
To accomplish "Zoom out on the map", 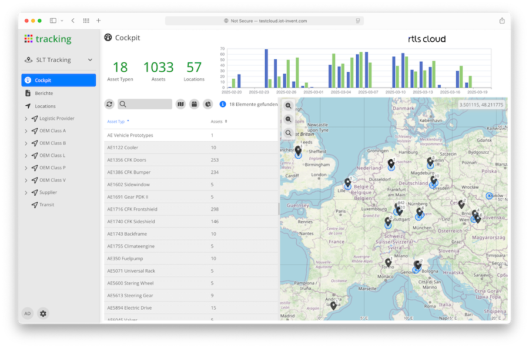I will coord(288,119).
